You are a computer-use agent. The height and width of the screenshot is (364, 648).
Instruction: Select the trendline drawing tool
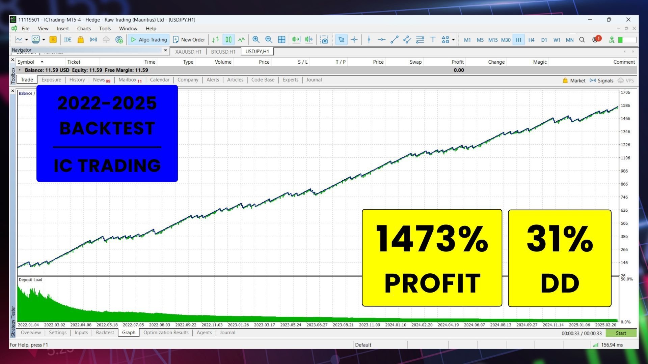tap(394, 40)
